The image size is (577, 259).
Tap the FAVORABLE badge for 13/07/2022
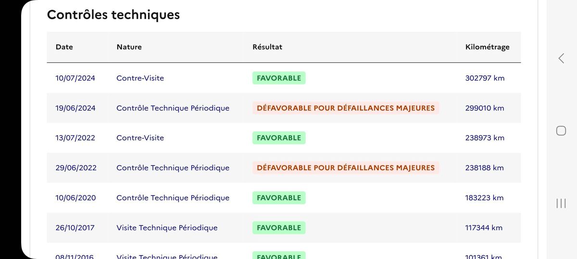[279, 138]
